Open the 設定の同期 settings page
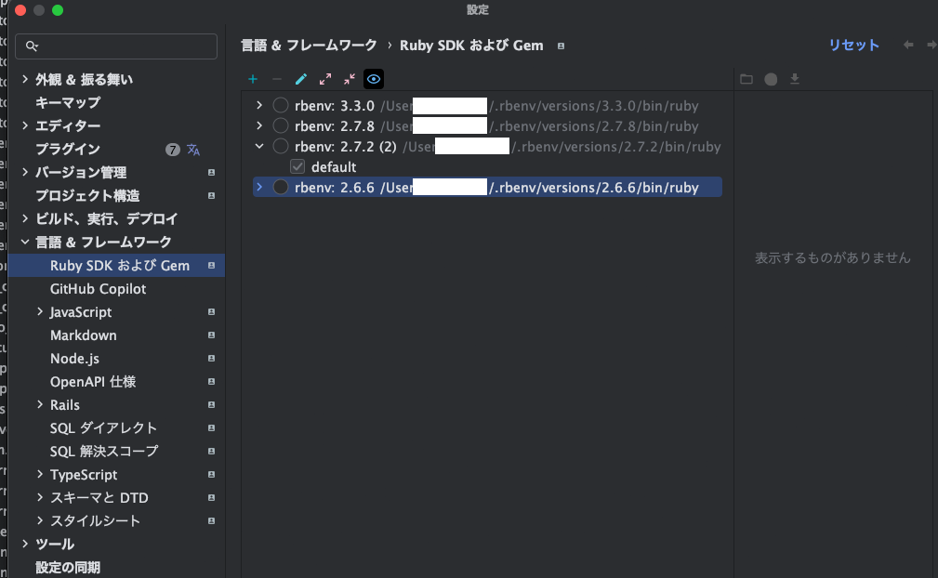The height and width of the screenshot is (578, 938). pyautogui.click(x=68, y=567)
